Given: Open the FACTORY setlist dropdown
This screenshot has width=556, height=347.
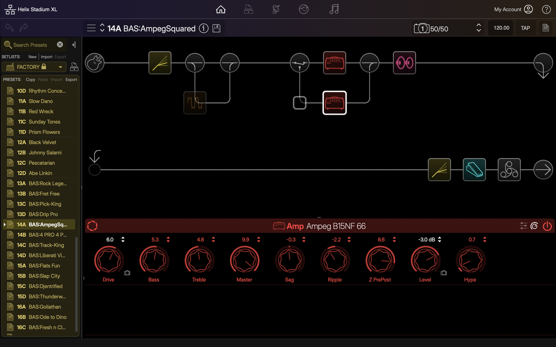Looking at the screenshot, I should point(35,67).
